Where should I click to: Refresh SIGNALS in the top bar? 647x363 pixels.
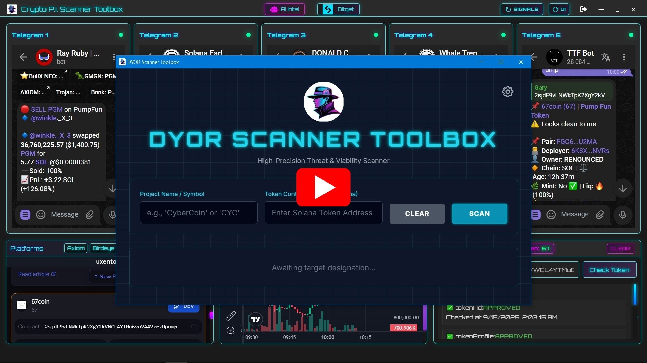[522, 9]
